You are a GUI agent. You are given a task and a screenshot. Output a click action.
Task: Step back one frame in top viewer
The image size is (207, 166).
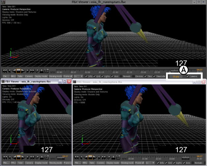(x=9, y=71)
